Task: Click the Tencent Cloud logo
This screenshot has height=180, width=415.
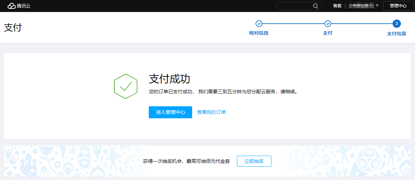Action: [x=19, y=6]
